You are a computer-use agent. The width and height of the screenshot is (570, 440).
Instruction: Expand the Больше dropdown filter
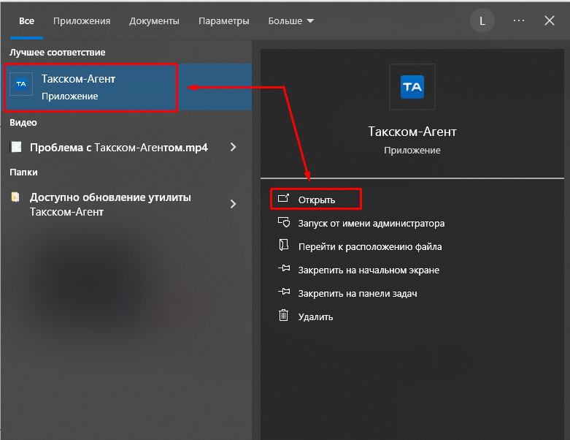coord(291,21)
